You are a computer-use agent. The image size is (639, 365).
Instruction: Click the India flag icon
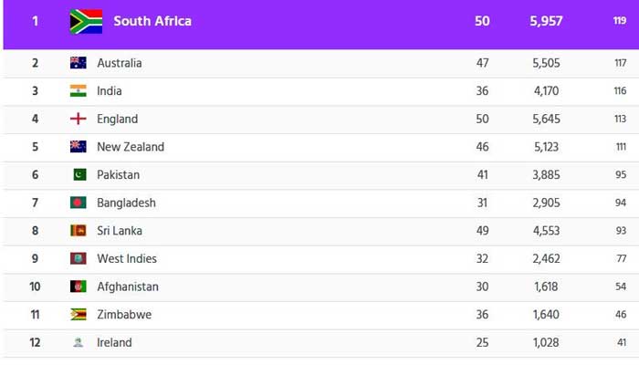[79, 90]
